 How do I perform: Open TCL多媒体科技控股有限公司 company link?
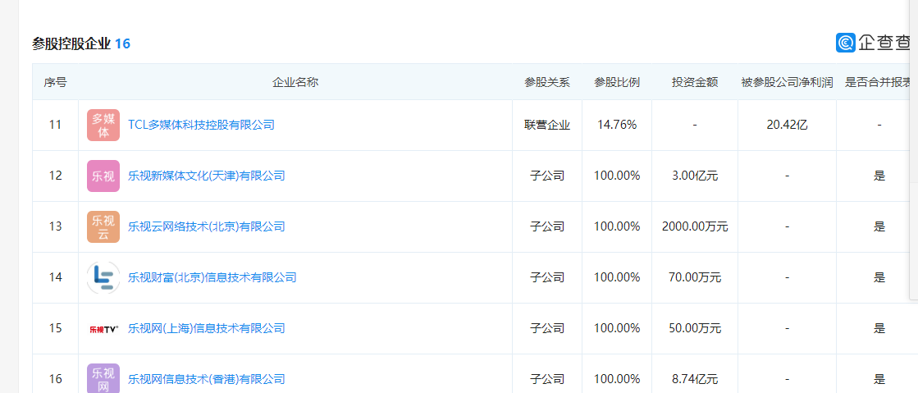click(201, 125)
